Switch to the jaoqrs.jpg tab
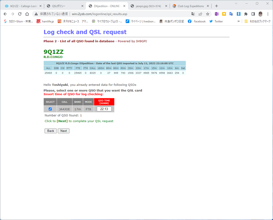This screenshot has width=273, height=220. (148, 6)
